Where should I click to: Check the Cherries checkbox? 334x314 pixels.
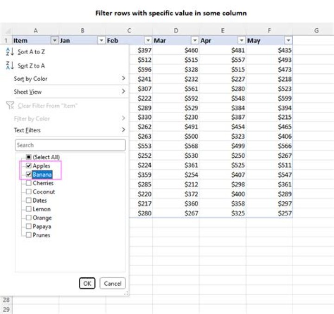click(x=29, y=183)
